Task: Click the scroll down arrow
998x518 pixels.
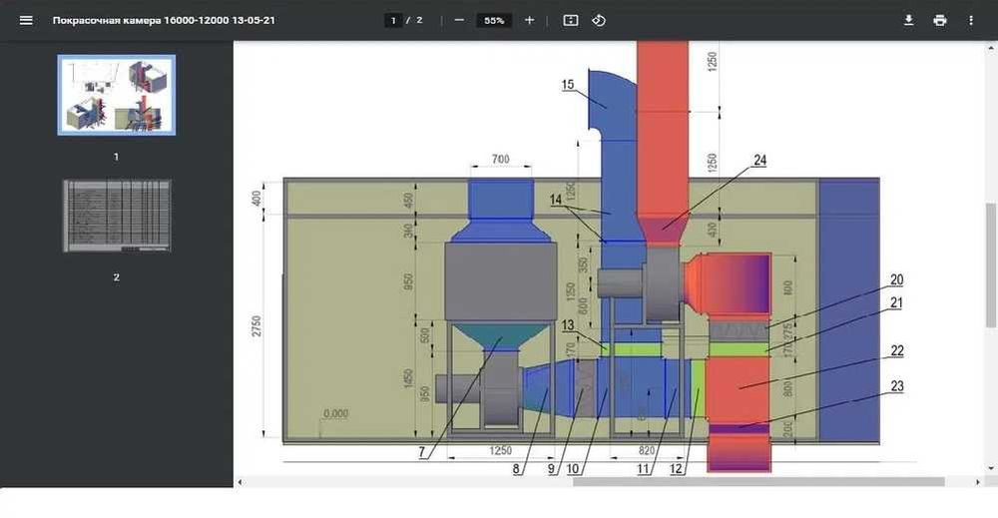Action: 991,469
